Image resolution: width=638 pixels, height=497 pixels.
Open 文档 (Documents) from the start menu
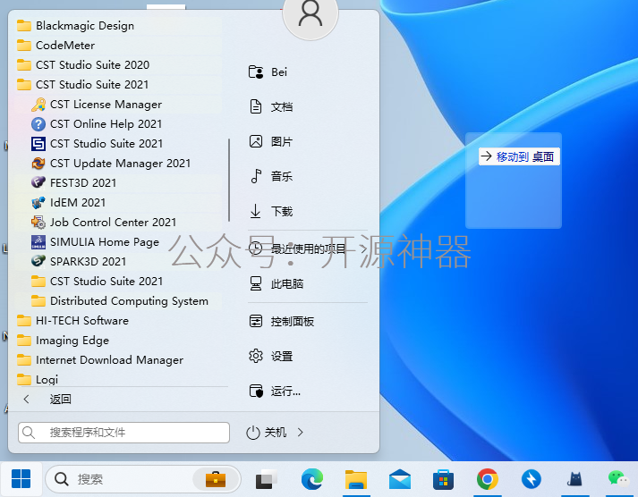270,107
